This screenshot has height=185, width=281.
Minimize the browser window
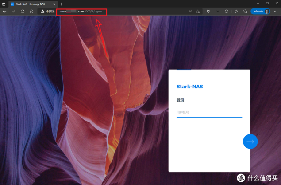point(258,4)
